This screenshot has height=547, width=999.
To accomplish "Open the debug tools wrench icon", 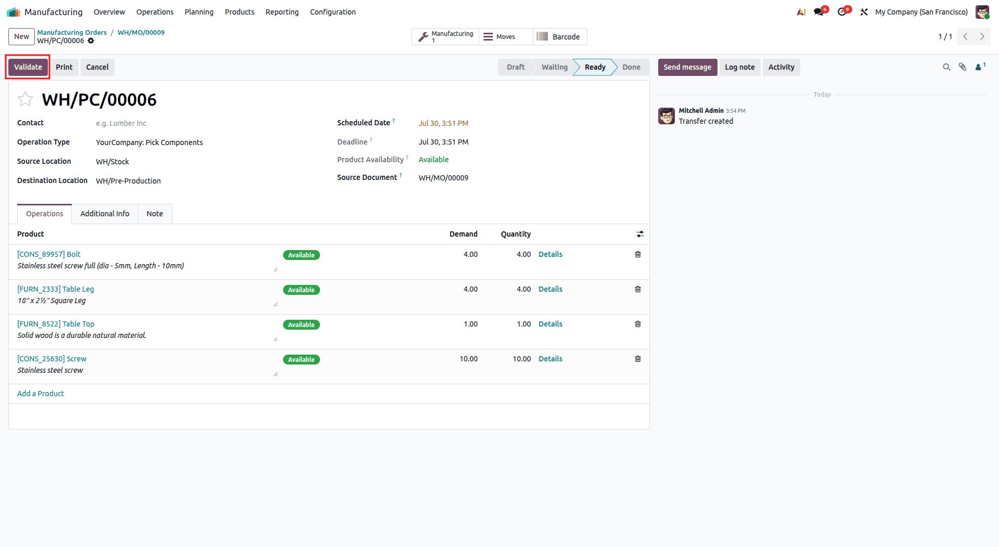I will pyautogui.click(x=864, y=12).
